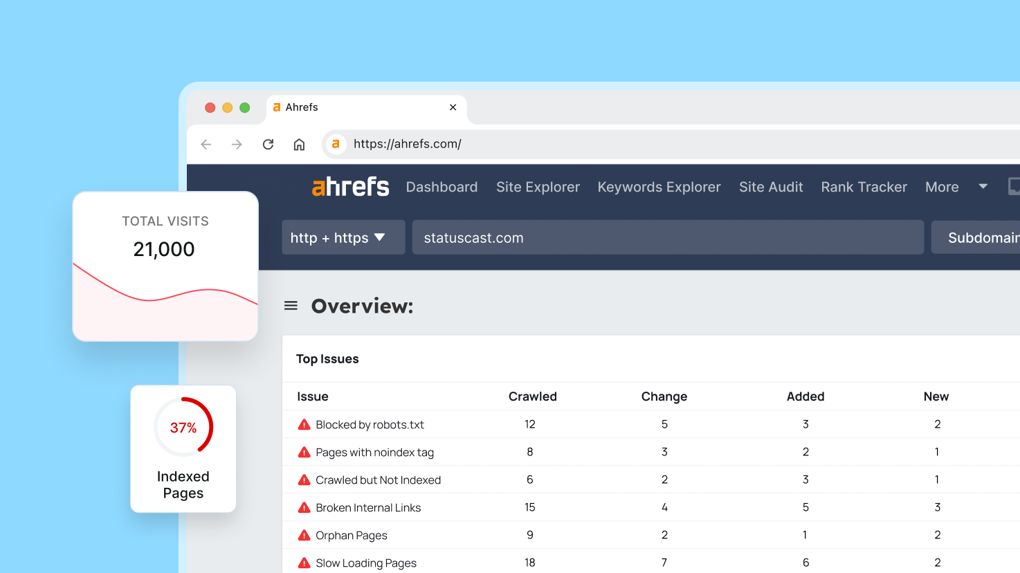Close the Ahrefs browser tab
This screenshot has height=573, width=1020.
tap(453, 107)
